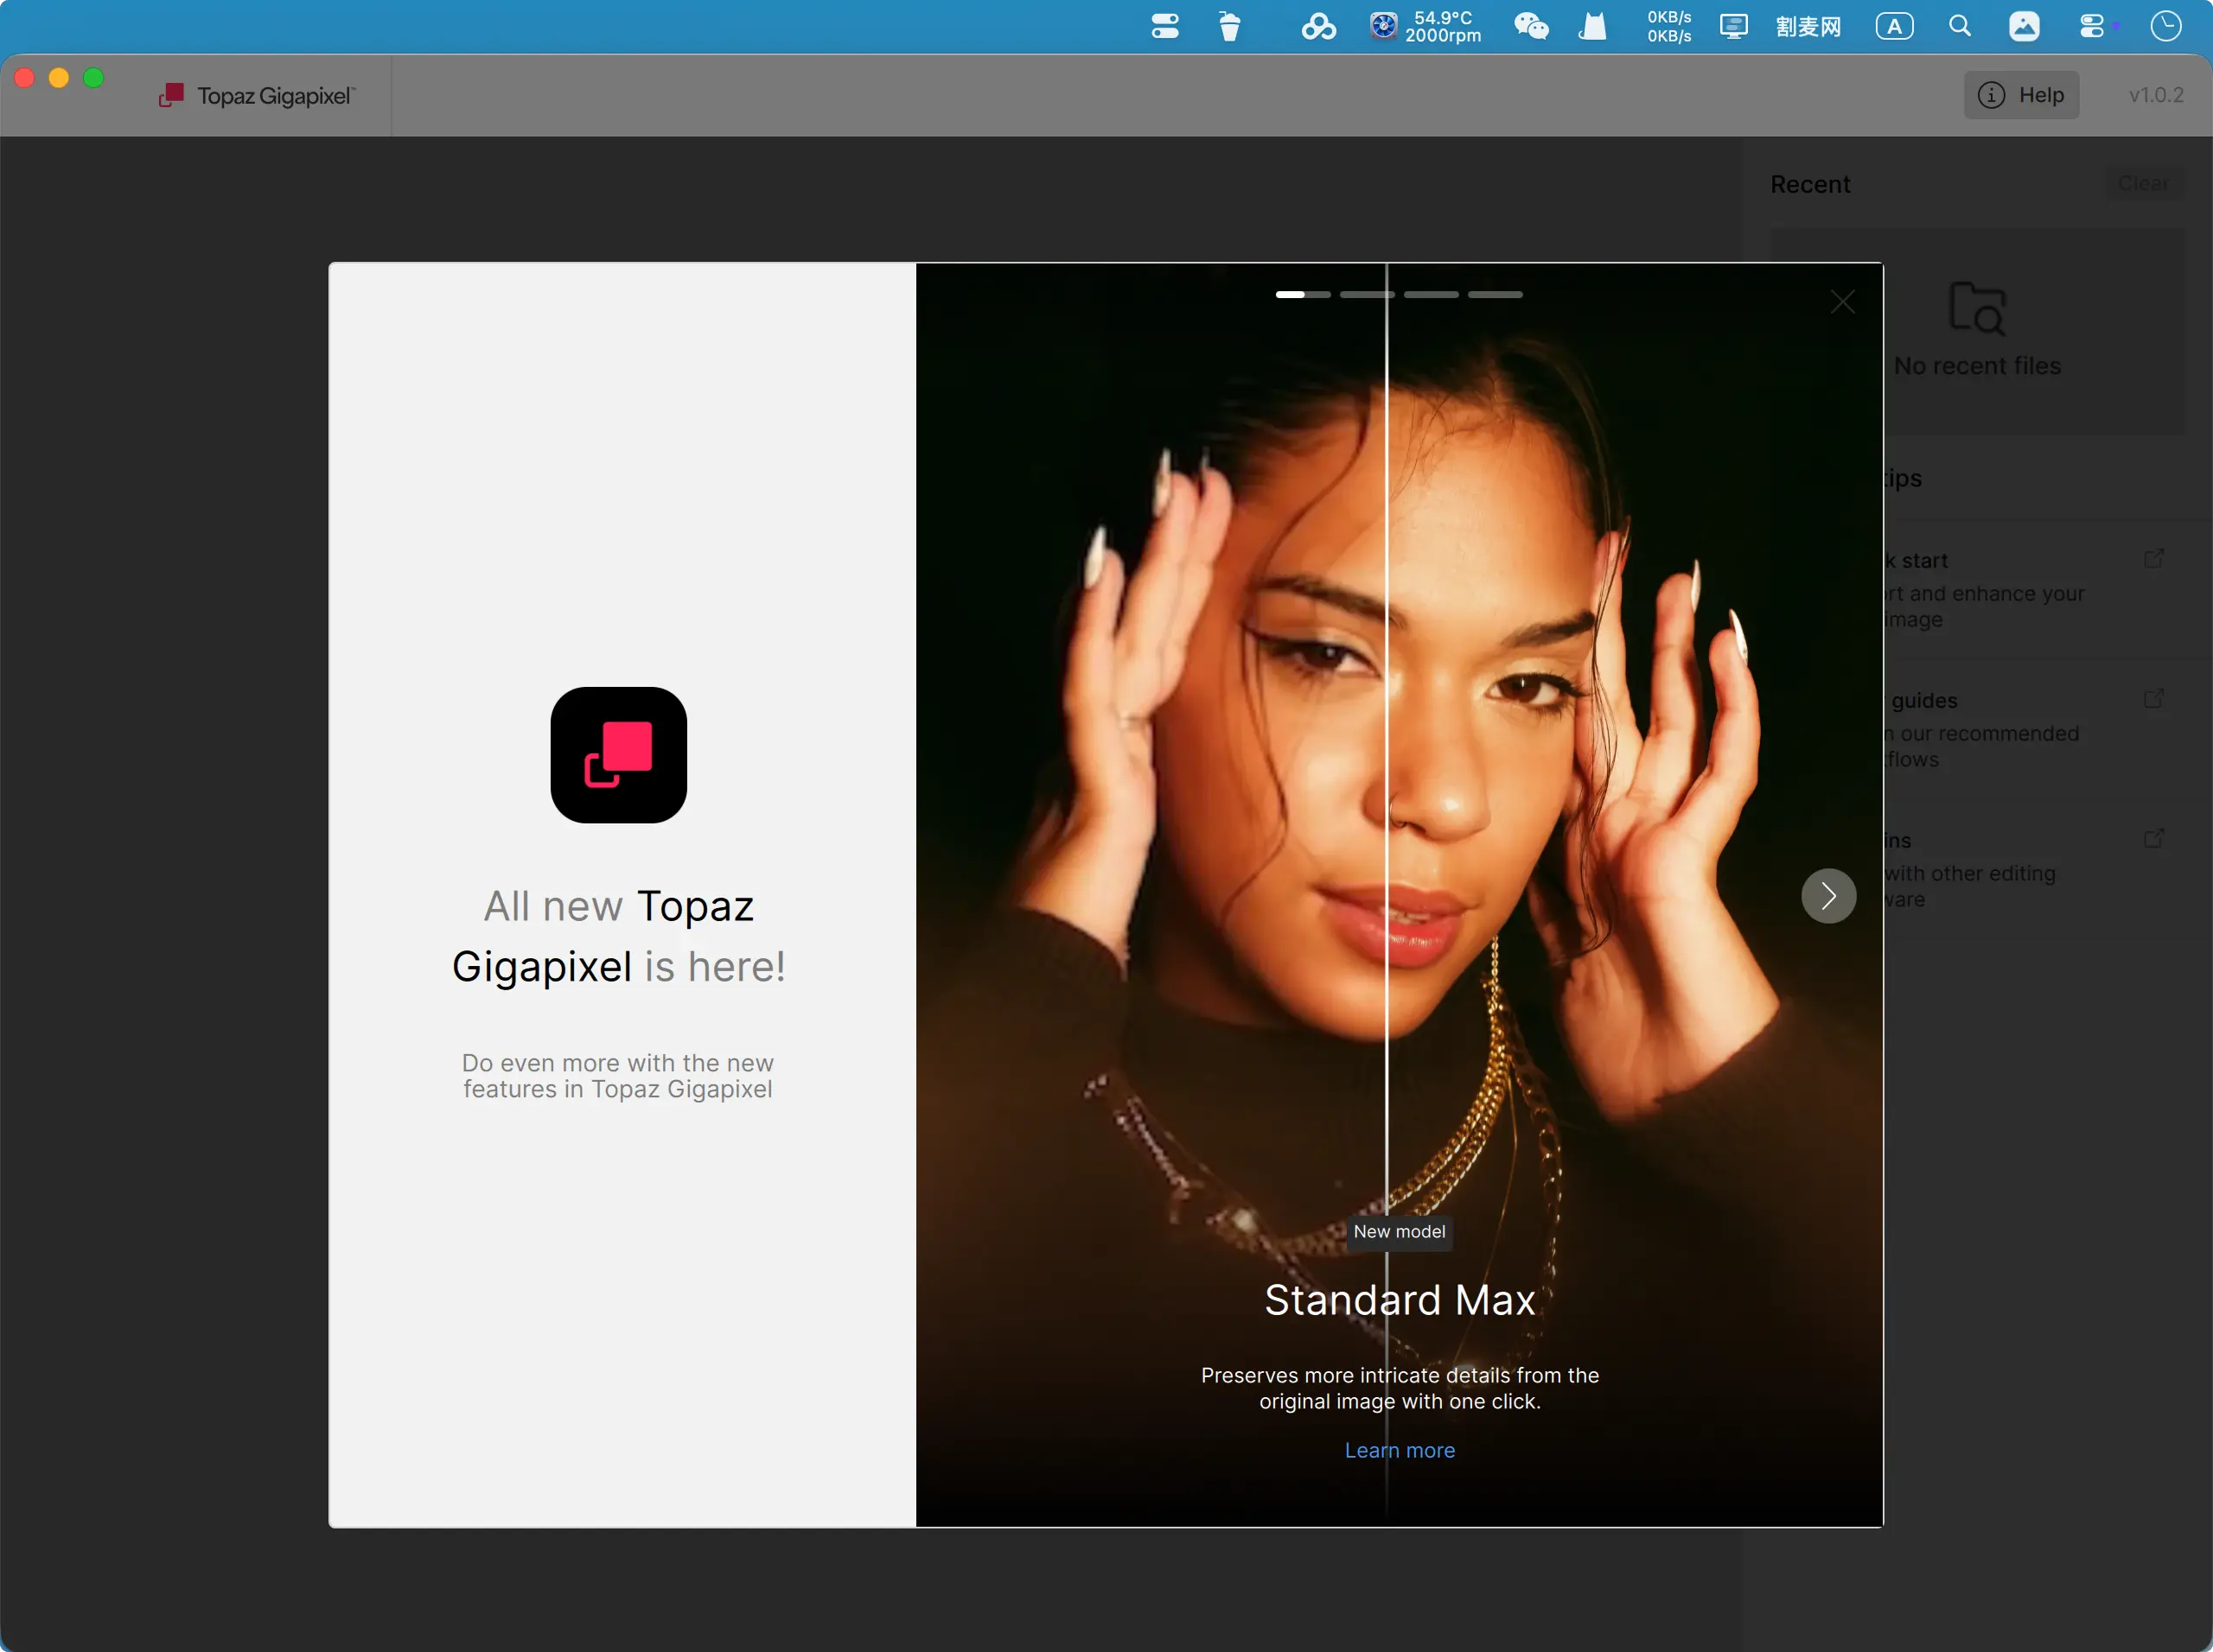Close the welcome dialog with the X
This screenshot has height=1652, width=2213.
pyautogui.click(x=1842, y=302)
